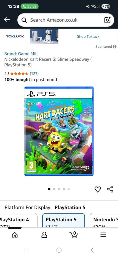The width and height of the screenshot is (118, 257).
Task: Open Brand: Game Mill link
Action: click(x=21, y=54)
